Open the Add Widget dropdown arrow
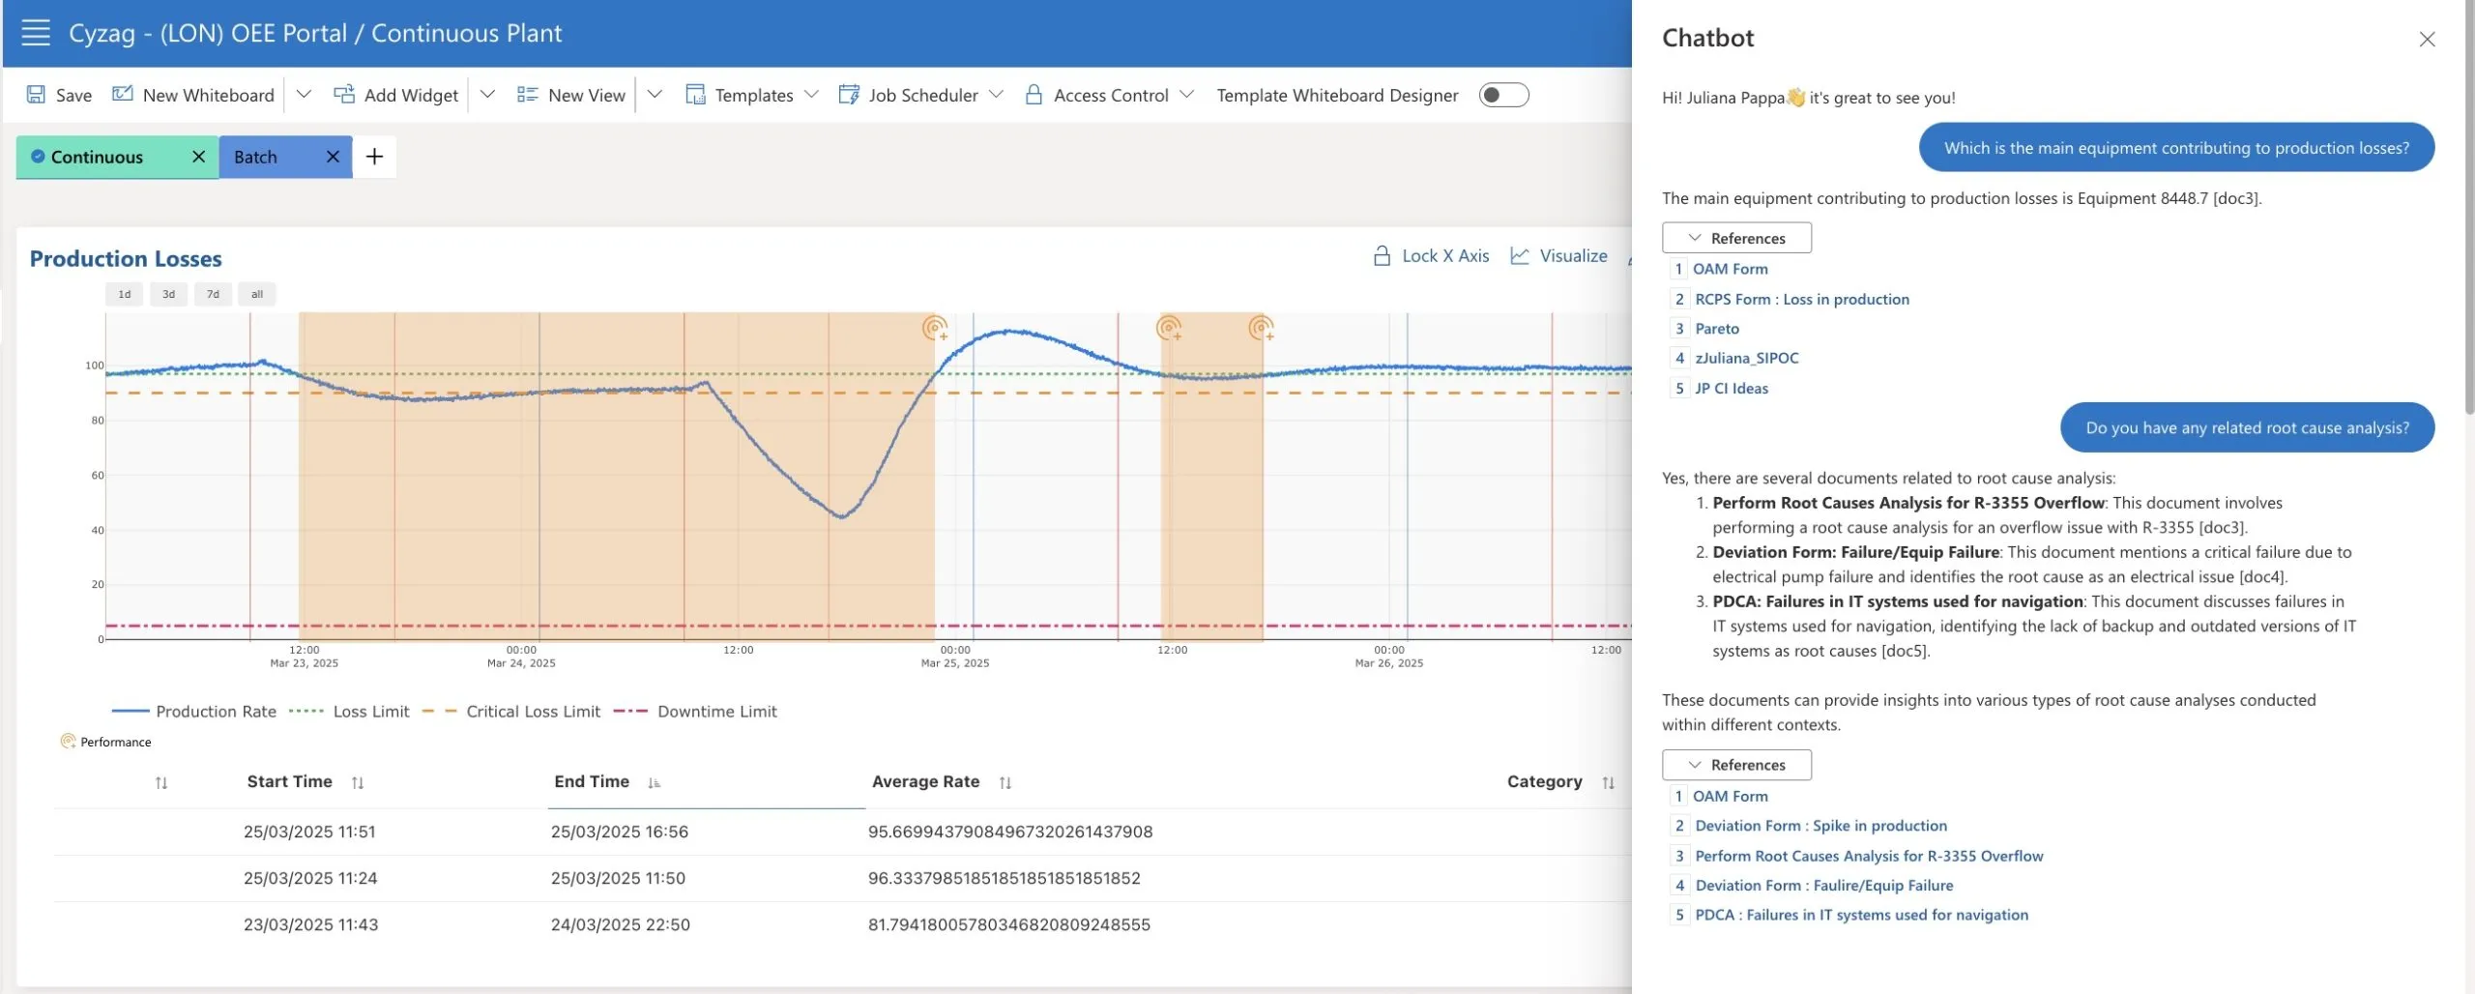Viewport: 2475px width, 994px height. tap(487, 95)
